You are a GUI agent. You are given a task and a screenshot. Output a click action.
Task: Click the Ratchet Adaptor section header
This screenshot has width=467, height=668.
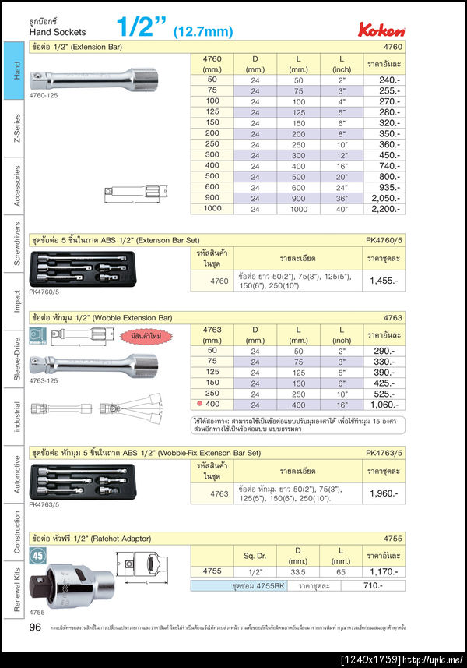click(x=217, y=539)
